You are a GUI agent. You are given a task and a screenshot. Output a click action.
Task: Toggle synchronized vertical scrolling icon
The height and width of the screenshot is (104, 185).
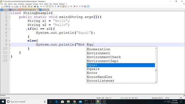[x=47, y=6]
